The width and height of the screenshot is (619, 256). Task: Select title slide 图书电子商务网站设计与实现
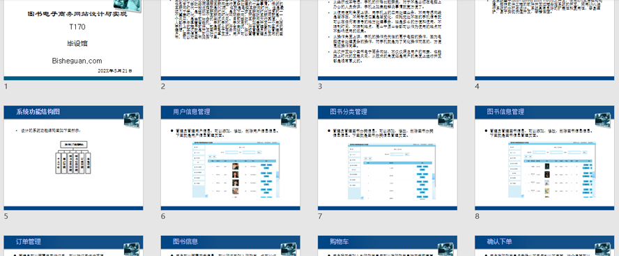pos(73,40)
